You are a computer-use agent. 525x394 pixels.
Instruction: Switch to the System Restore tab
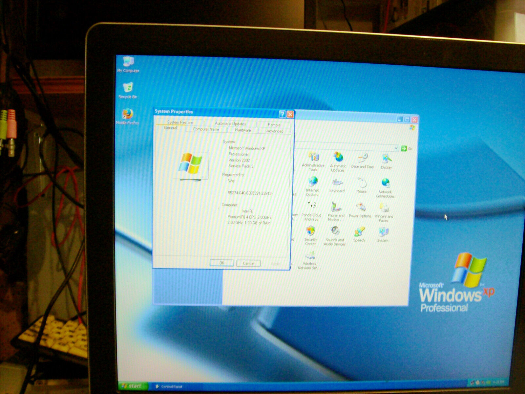click(180, 122)
